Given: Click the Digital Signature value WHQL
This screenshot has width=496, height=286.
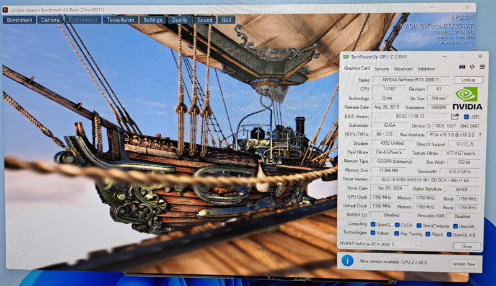Looking at the screenshot, I should coord(461,189).
